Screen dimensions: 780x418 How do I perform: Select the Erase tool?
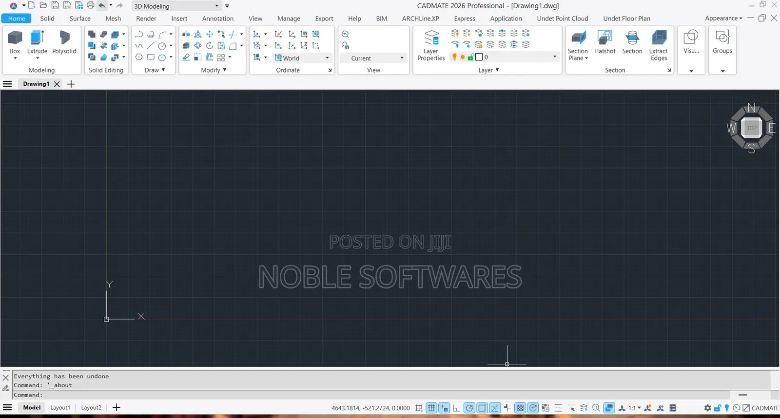186,57
